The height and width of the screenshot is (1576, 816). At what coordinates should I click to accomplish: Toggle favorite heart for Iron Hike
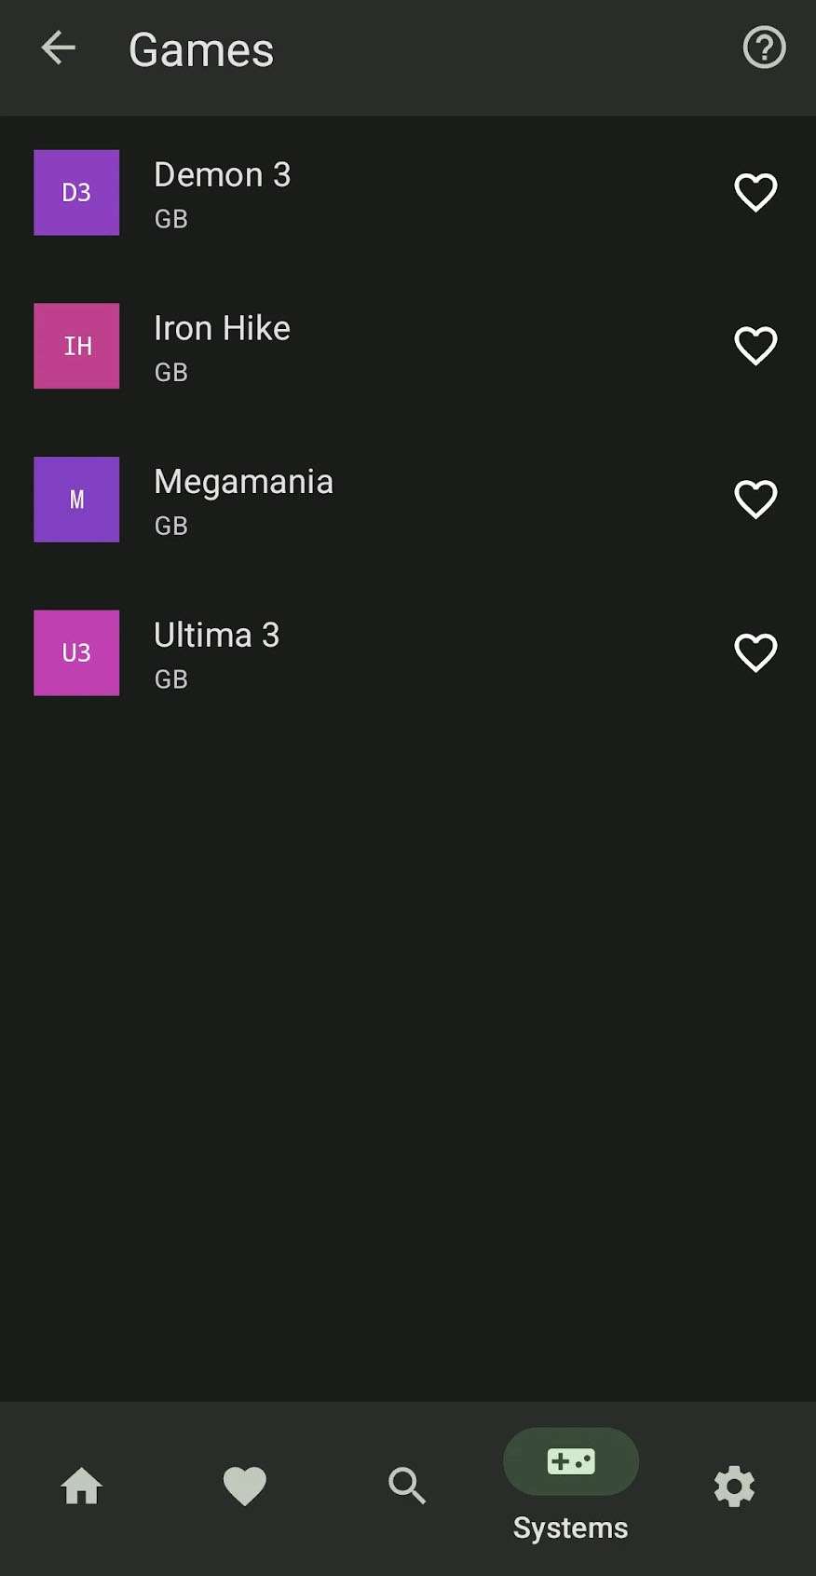(755, 346)
